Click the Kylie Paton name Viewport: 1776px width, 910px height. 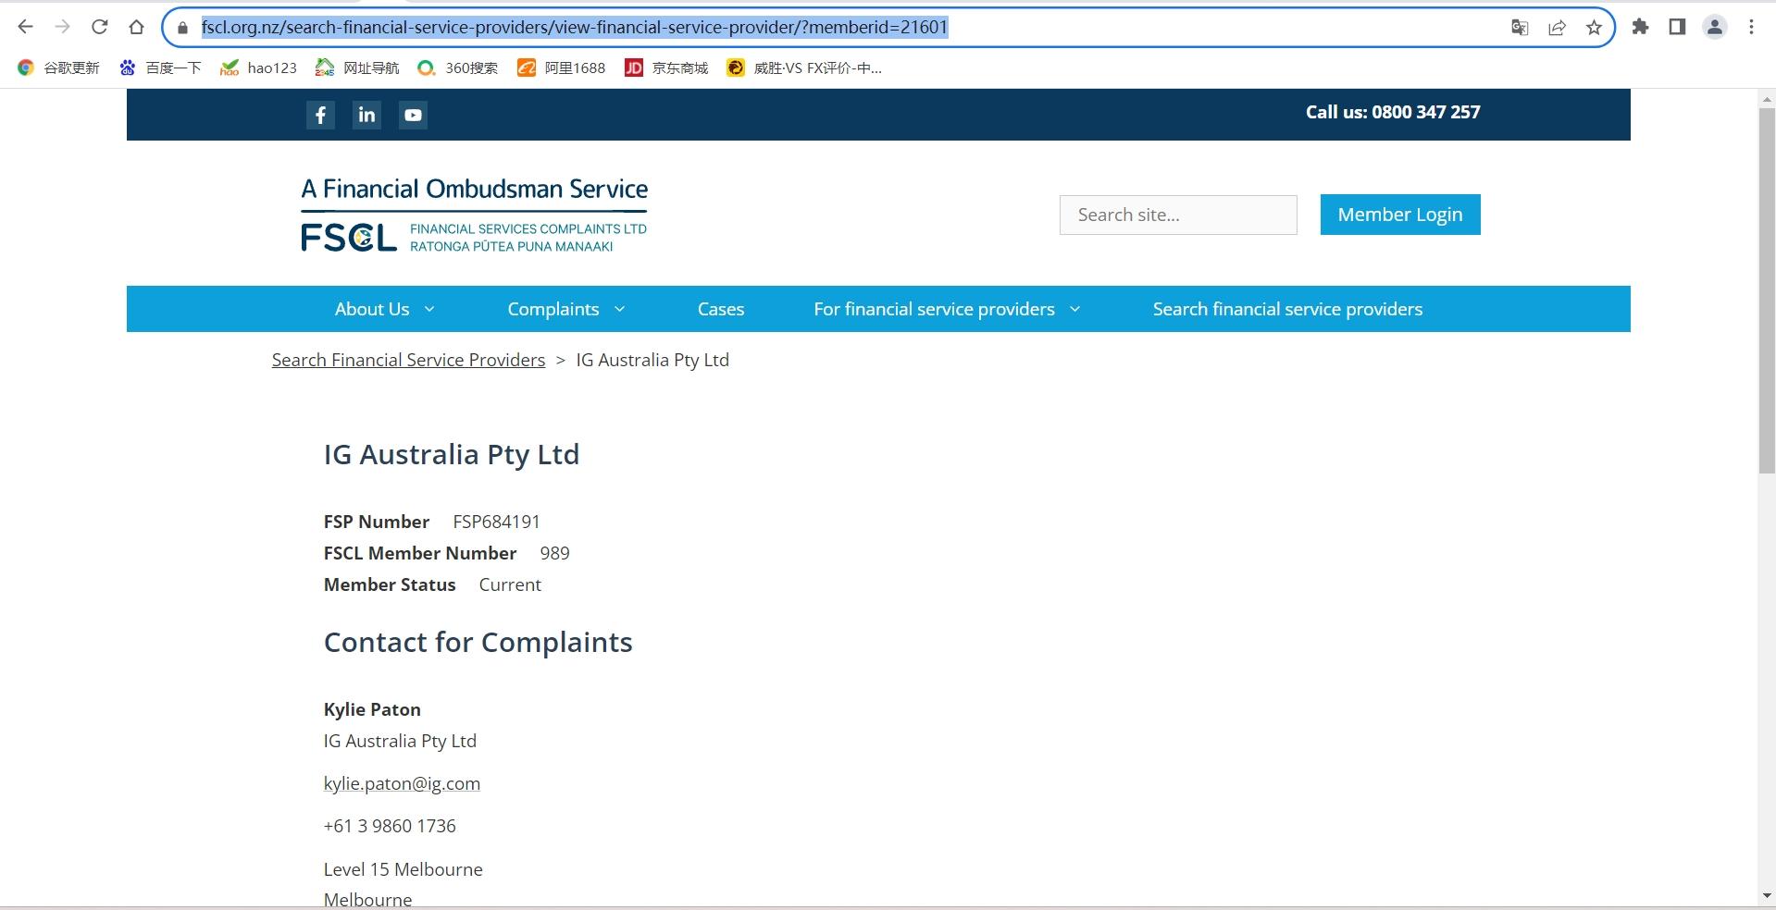372,709
